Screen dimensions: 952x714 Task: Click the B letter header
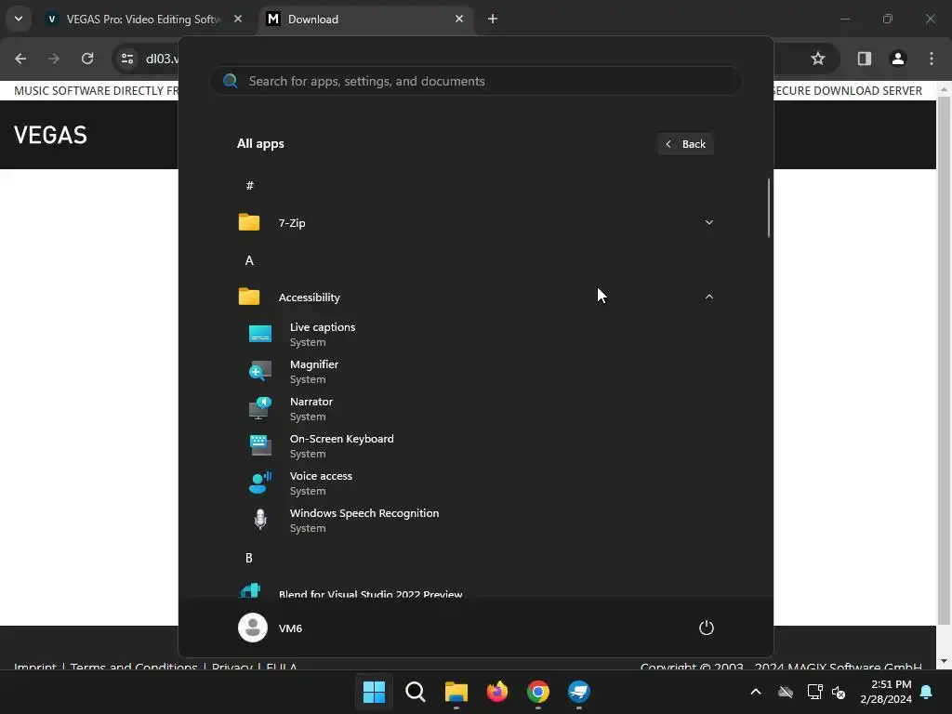(249, 558)
